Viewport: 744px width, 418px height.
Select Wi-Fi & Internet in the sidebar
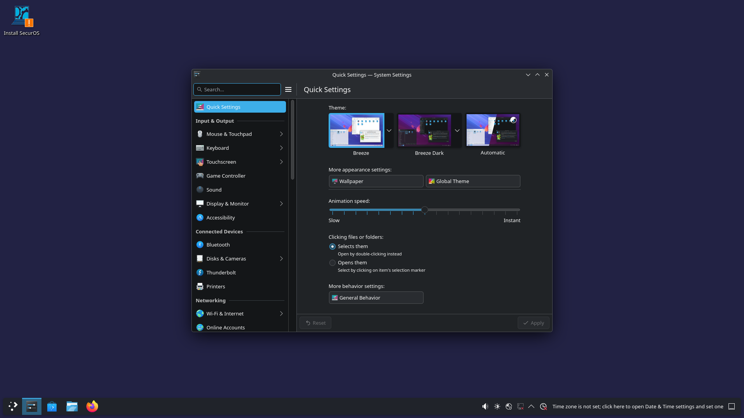click(x=225, y=313)
